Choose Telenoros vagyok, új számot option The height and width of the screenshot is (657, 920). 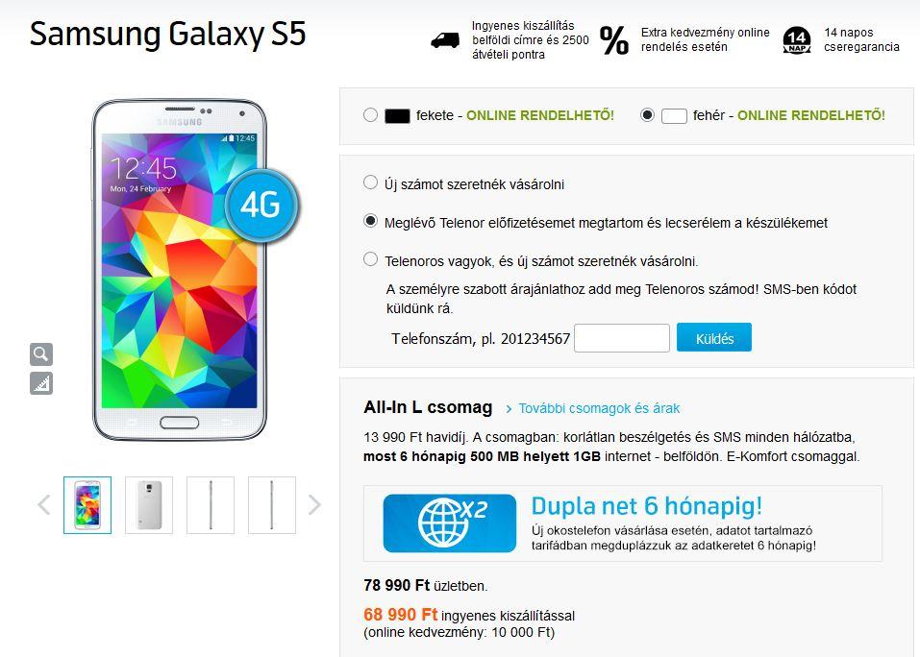pos(370,259)
